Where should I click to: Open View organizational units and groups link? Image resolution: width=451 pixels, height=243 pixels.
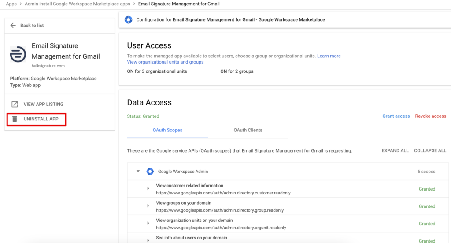tap(166, 62)
